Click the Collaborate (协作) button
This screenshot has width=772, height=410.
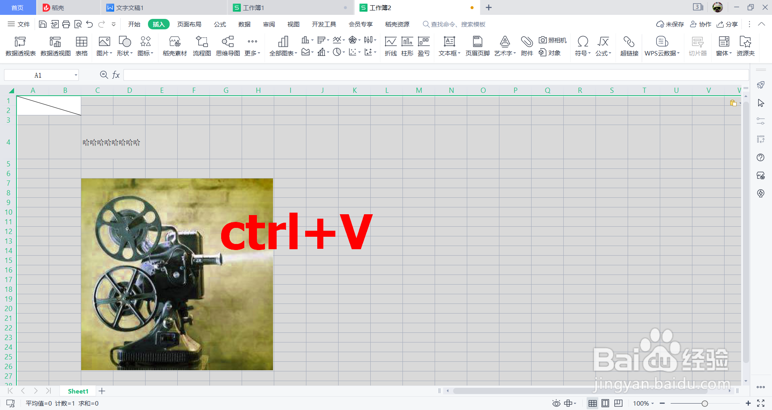click(700, 24)
